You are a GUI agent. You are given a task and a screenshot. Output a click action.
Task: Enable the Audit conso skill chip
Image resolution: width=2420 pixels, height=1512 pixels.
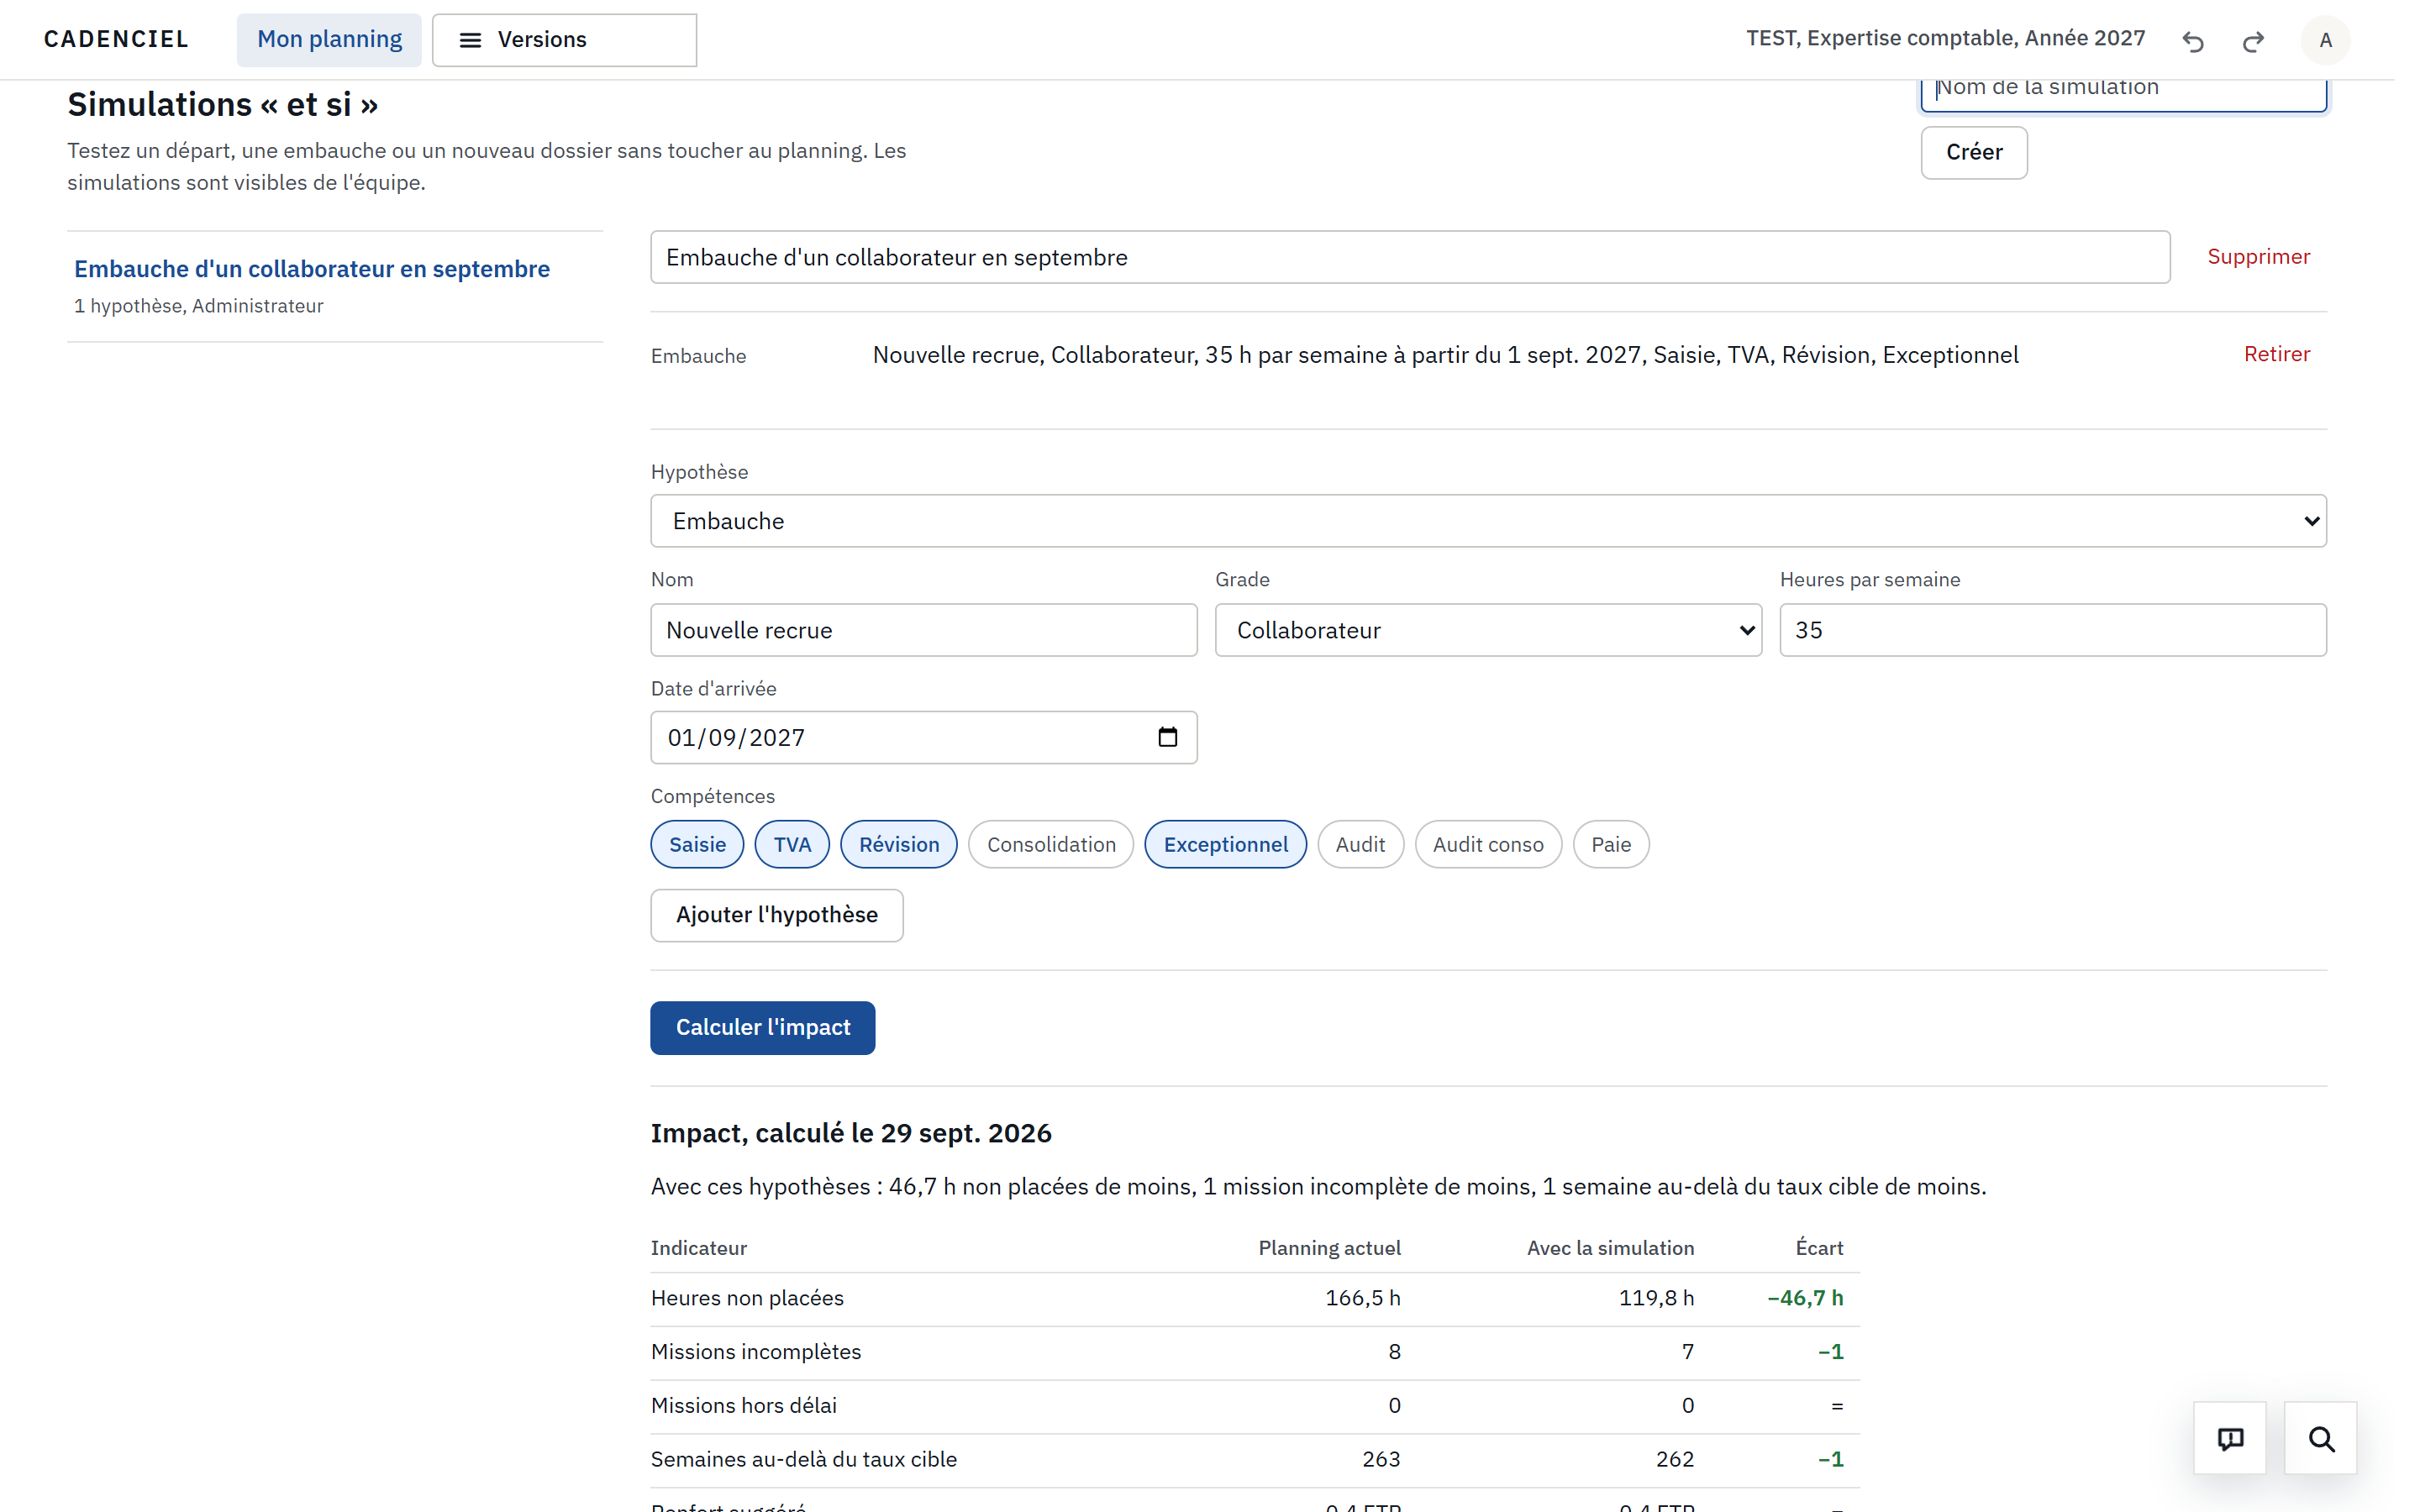tap(1488, 844)
